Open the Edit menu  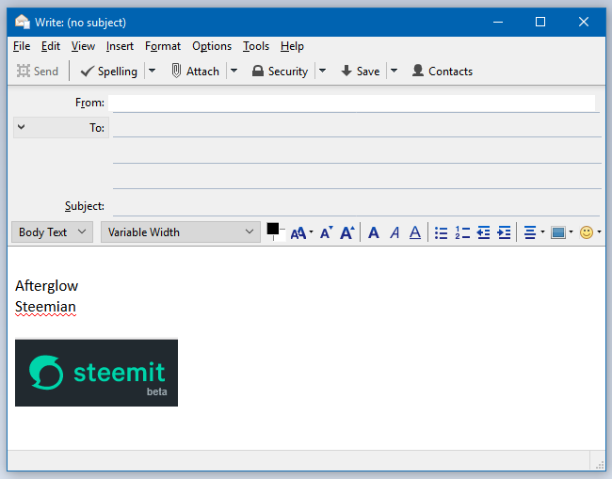pos(51,46)
